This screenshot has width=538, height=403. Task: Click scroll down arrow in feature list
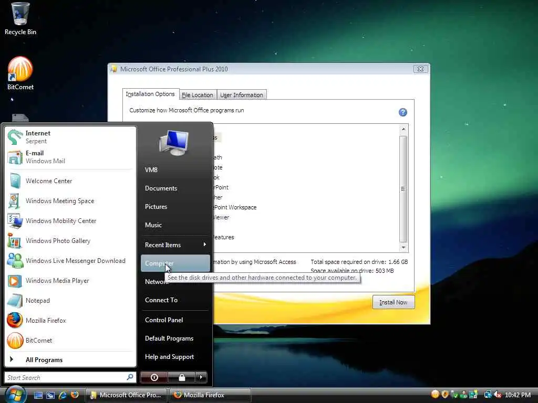pyautogui.click(x=403, y=248)
